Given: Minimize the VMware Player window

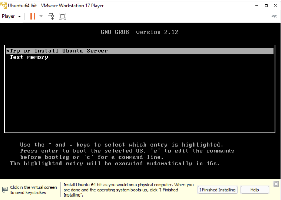Looking at the screenshot, I should coord(257,6).
